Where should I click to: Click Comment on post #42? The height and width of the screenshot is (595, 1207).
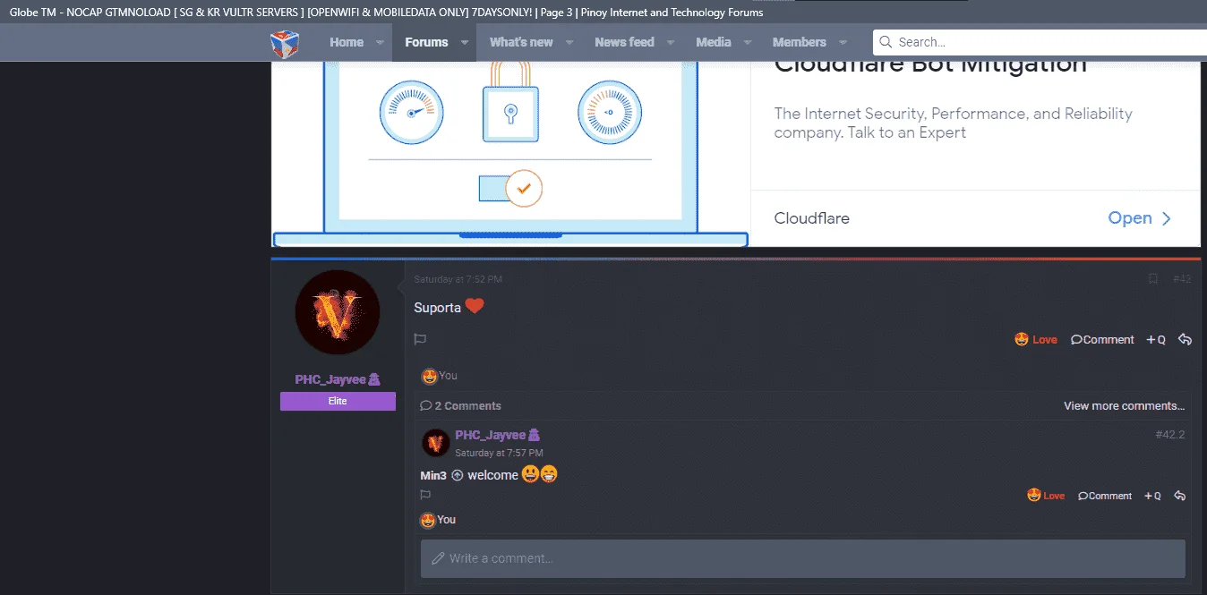coord(1102,339)
